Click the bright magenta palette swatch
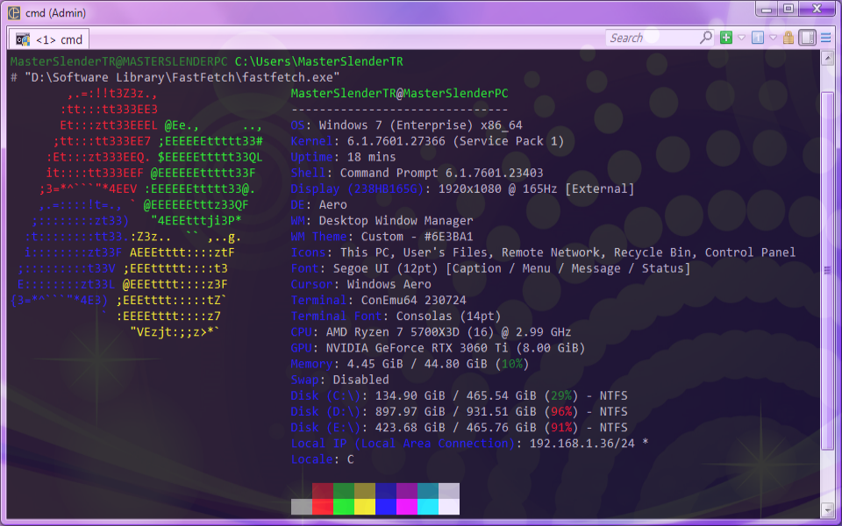Screen dimensions: 842x526 [x=406, y=508]
